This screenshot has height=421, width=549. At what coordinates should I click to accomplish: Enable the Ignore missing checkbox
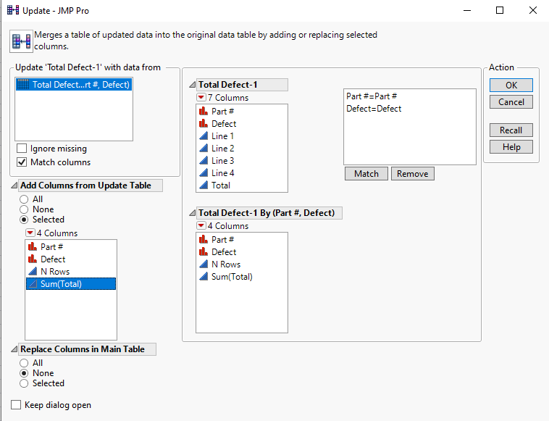(x=22, y=149)
